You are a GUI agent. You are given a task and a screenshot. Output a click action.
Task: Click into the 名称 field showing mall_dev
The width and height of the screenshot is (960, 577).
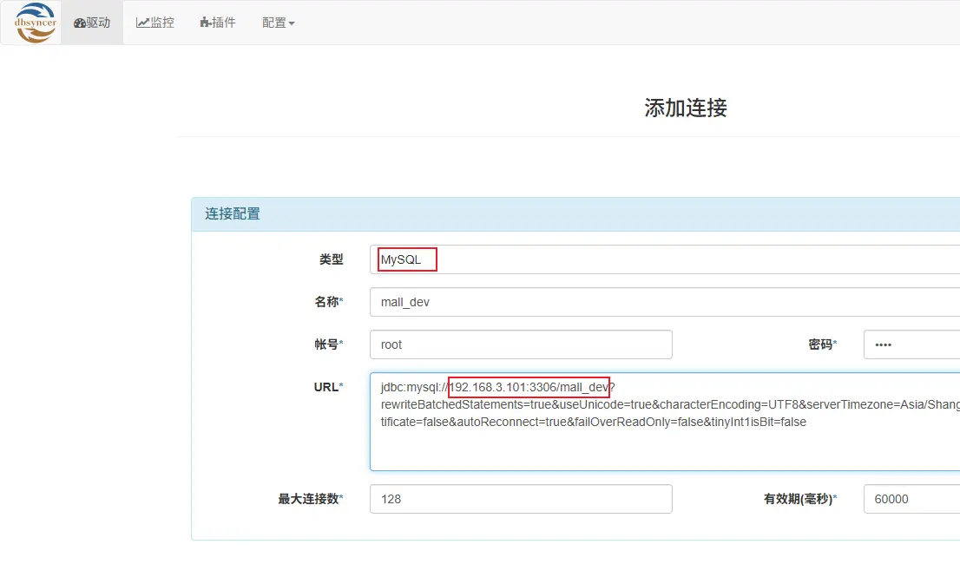pyautogui.click(x=521, y=301)
